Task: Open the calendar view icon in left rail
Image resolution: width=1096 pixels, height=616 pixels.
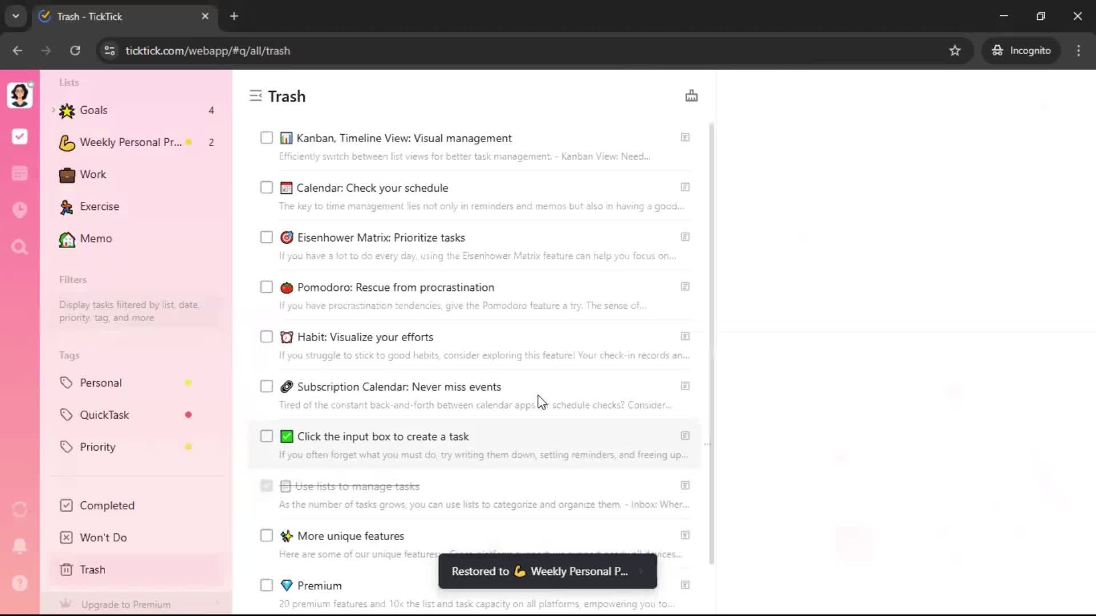Action: pos(19,173)
